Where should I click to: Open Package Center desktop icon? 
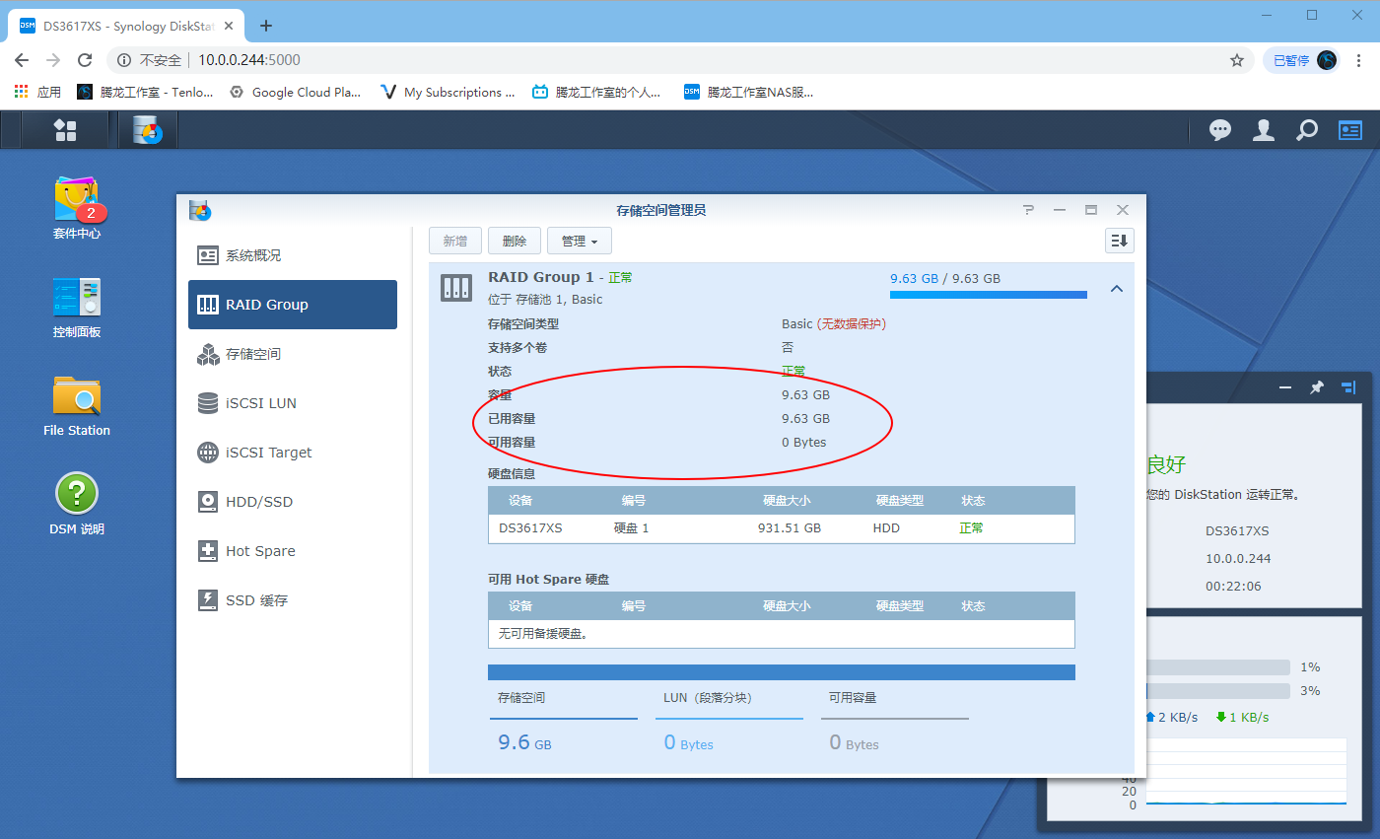(x=77, y=208)
